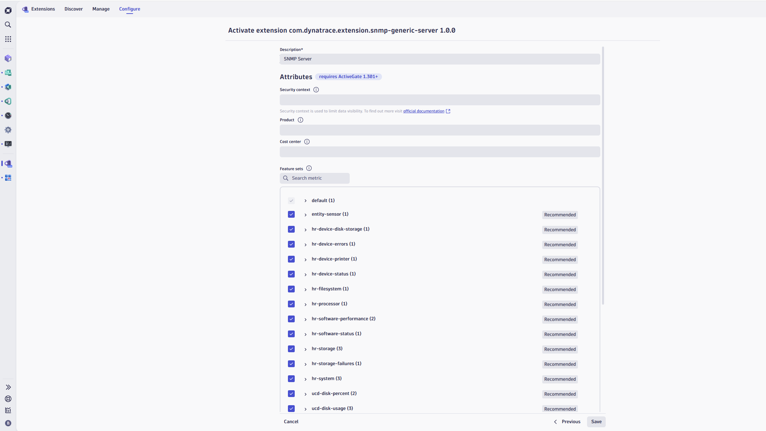Open the help lifebuoy icon in sidebar
766x431 pixels.
click(8, 399)
